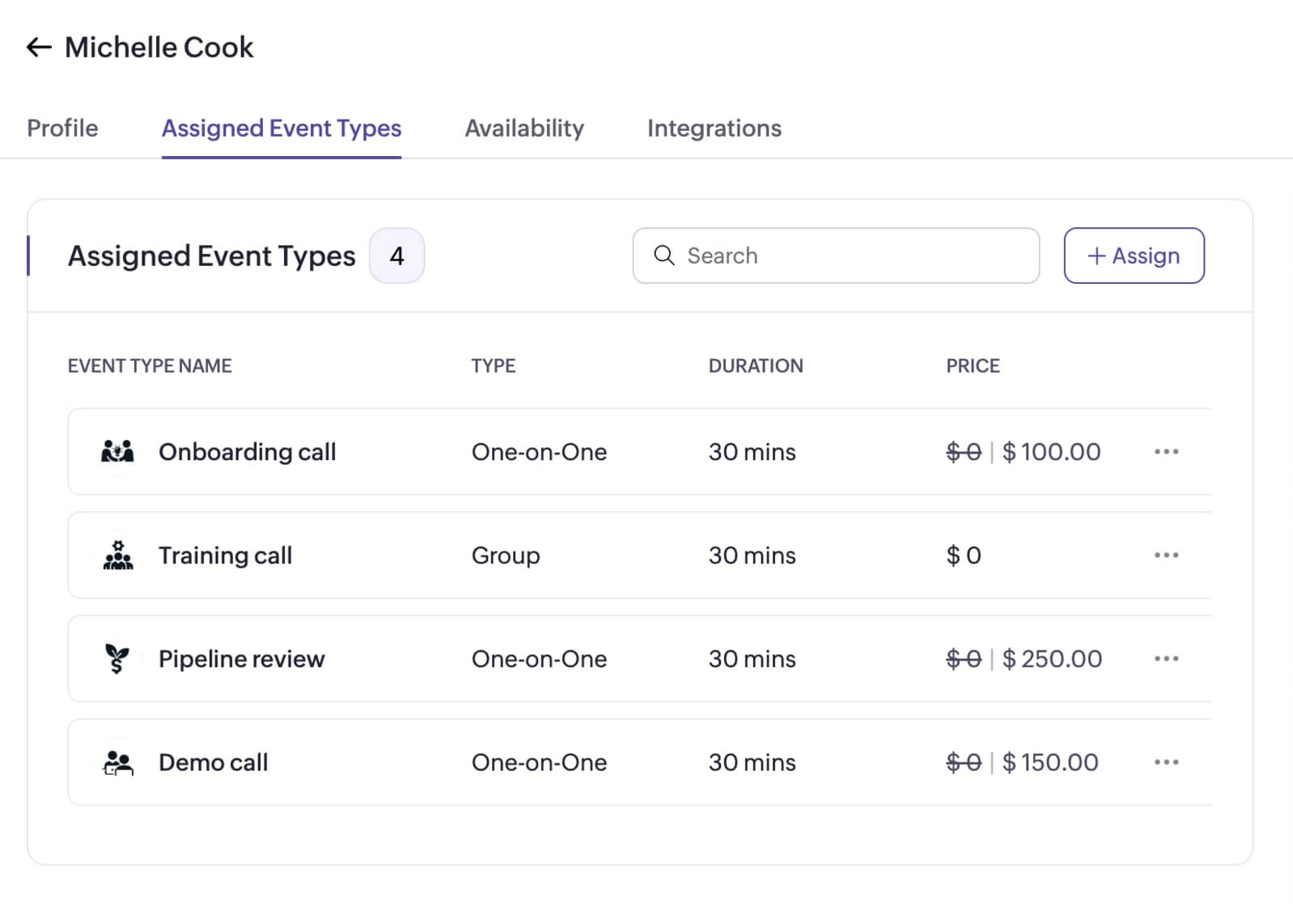Click the Demo call event icon

(118, 762)
